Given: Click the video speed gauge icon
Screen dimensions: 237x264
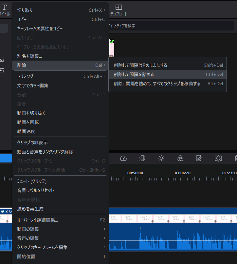Looking at the screenshot, I should (x=123, y=158).
